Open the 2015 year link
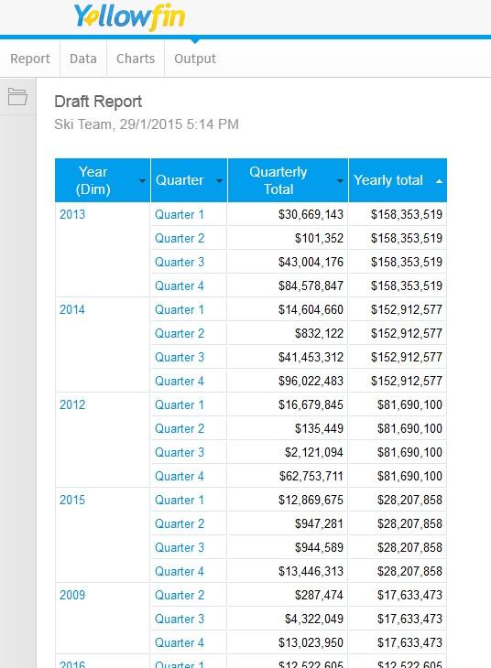 coord(72,500)
